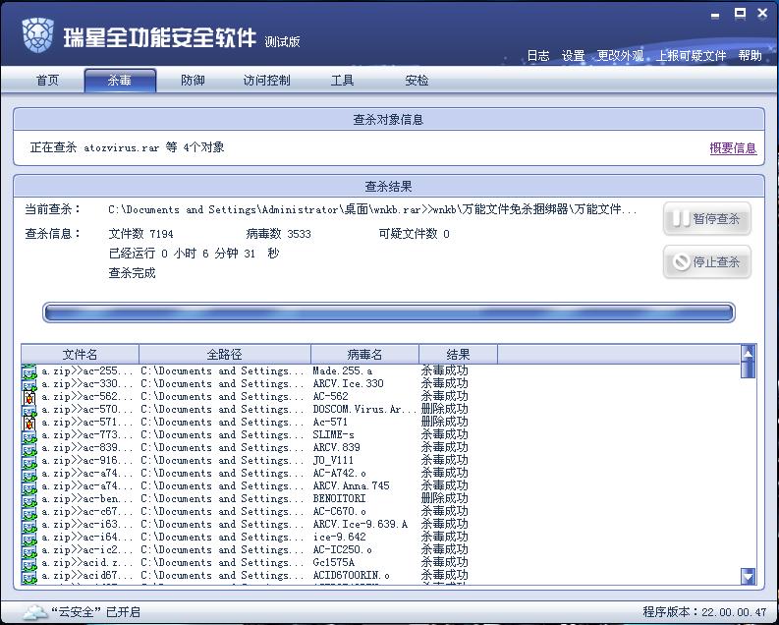Open the 首页 home tab
This screenshot has height=625, width=779.
(48, 80)
